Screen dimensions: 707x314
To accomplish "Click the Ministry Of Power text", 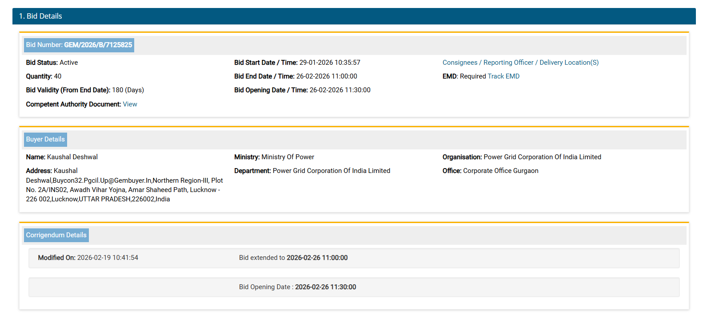I will pyautogui.click(x=288, y=157).
